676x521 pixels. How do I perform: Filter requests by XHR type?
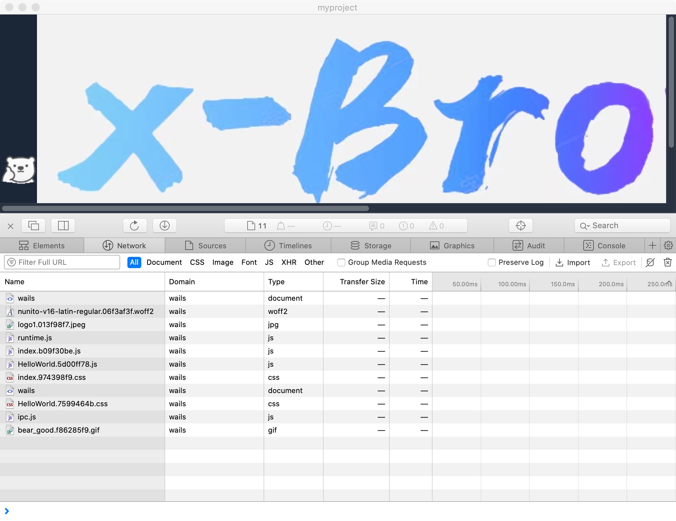click(x=288, y=262)
